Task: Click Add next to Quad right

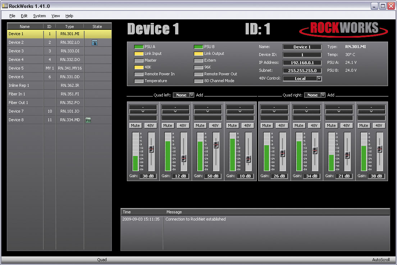Action: click(331, 95)
